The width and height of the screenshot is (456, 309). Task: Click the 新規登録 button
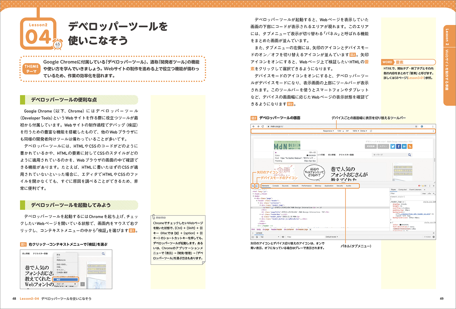371,146
